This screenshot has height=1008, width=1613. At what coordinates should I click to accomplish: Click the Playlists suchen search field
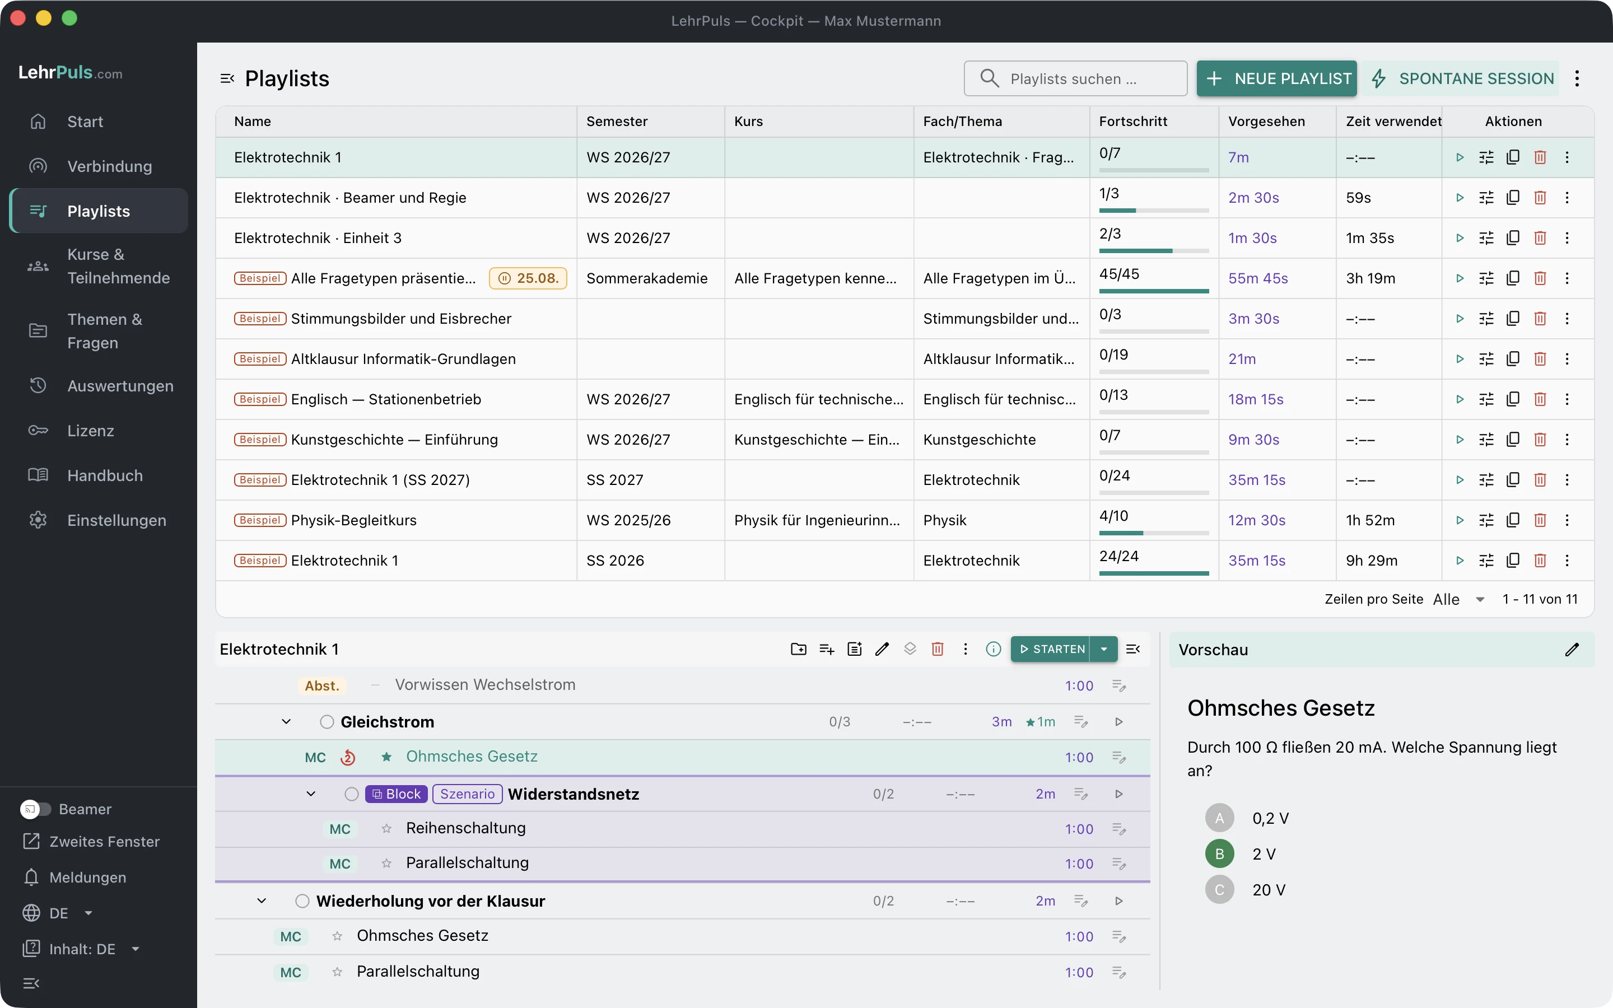pos(1075,78)
